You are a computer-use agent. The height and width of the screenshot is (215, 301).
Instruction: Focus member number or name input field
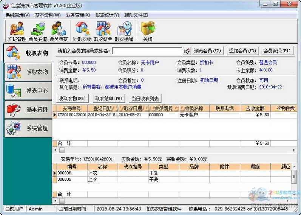point(147,51)
